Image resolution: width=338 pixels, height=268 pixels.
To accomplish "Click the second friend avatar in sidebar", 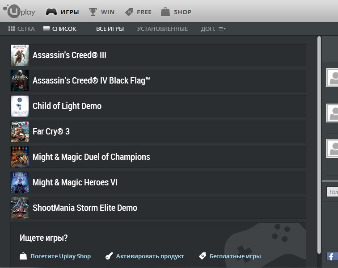I will pos(332,113).
